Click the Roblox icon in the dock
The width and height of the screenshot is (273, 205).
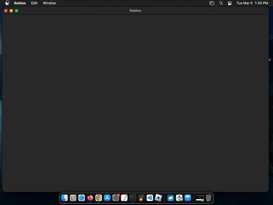(x=158, y=198)
